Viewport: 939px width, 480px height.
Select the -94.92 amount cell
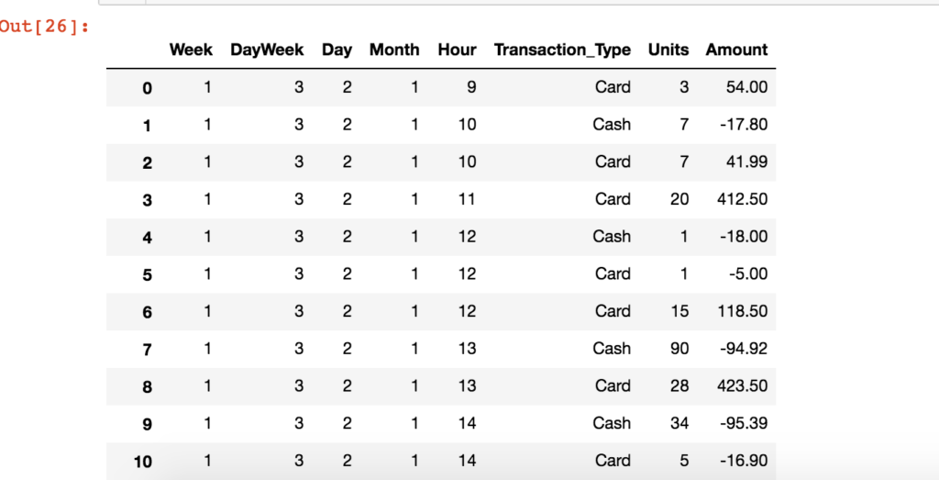(x=746, y=349)
